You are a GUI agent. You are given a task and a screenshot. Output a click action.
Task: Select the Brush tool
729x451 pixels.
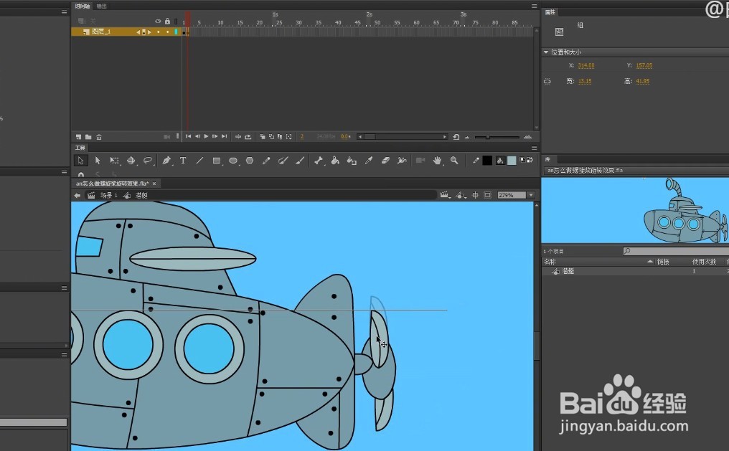300,160
